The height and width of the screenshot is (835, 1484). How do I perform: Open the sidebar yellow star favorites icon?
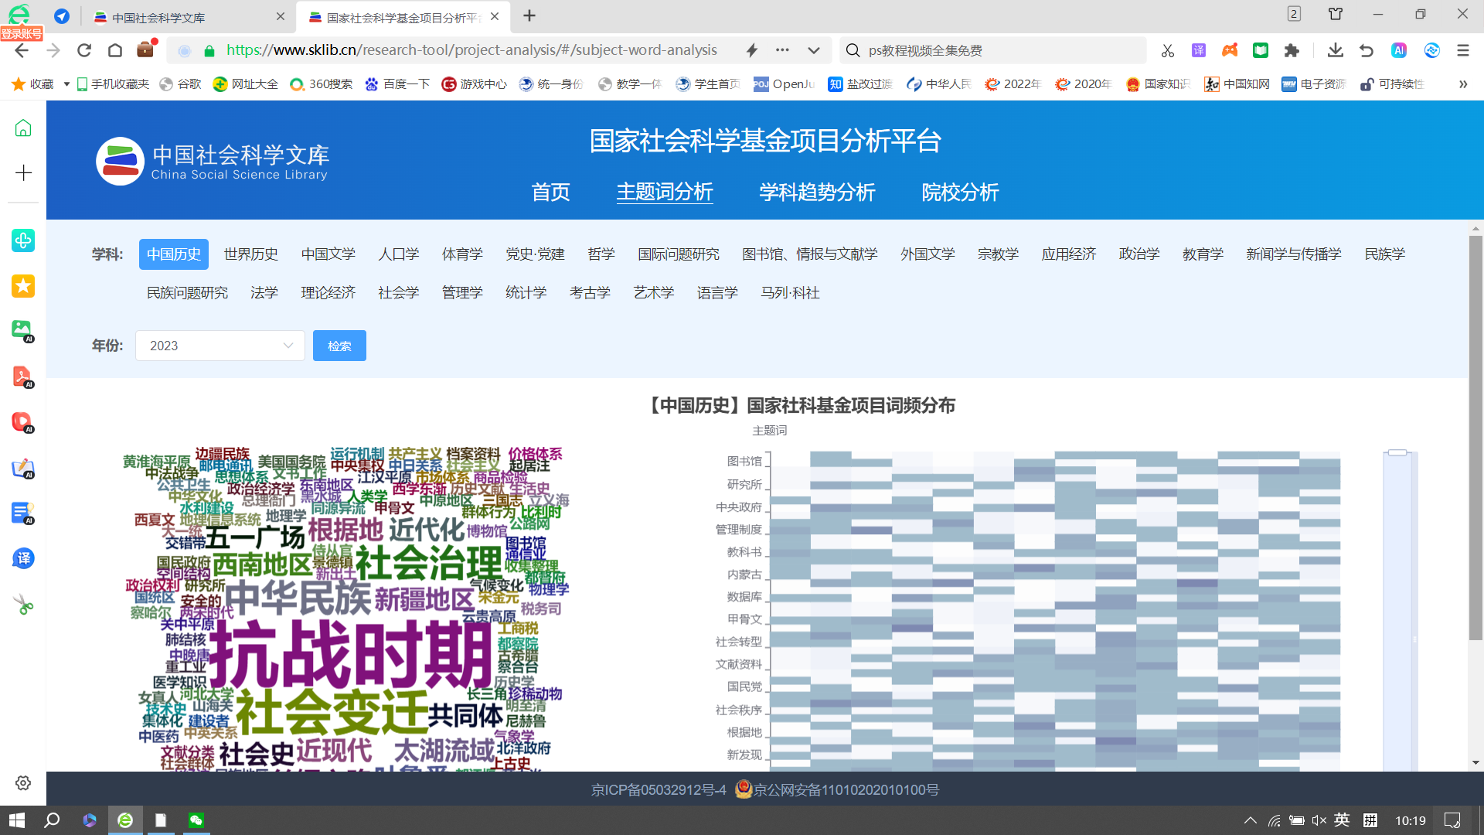[23, 286]
